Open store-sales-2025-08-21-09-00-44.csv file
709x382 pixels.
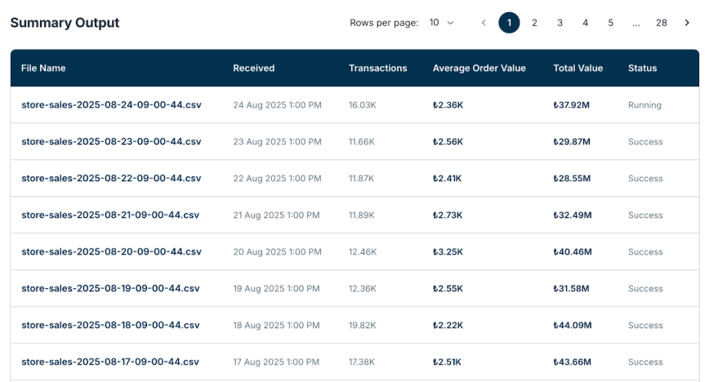[x=110, y=215]
